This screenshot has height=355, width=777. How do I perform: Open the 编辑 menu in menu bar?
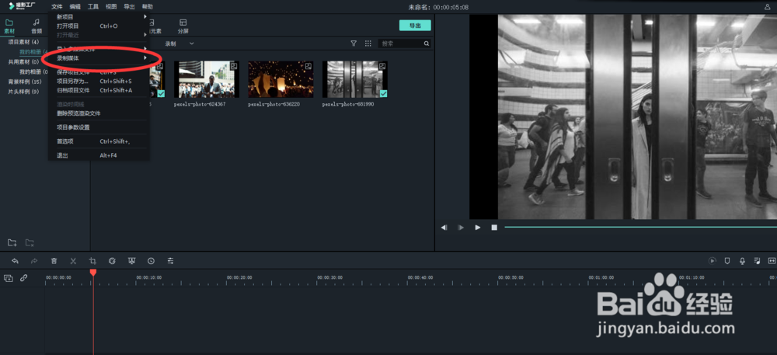(x=75, y=7)
